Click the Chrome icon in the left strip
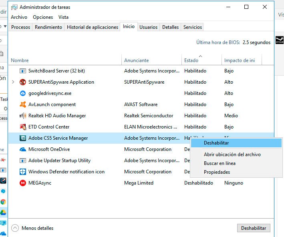This screenshot has width=284, height=237. 3,202
